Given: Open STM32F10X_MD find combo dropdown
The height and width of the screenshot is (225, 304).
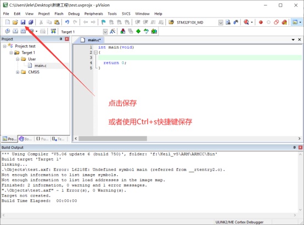Looking at the screenshot, I should (221, 22).
